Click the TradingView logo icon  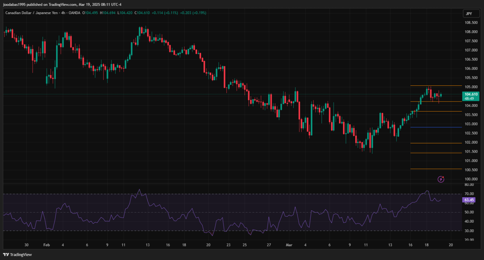(x=6, y=255)
